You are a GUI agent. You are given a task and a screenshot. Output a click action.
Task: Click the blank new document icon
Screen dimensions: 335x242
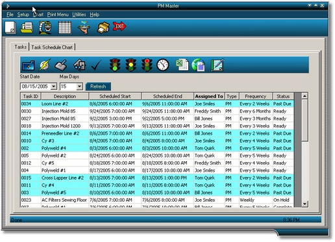pyautogui.click(x=10, y=27)
